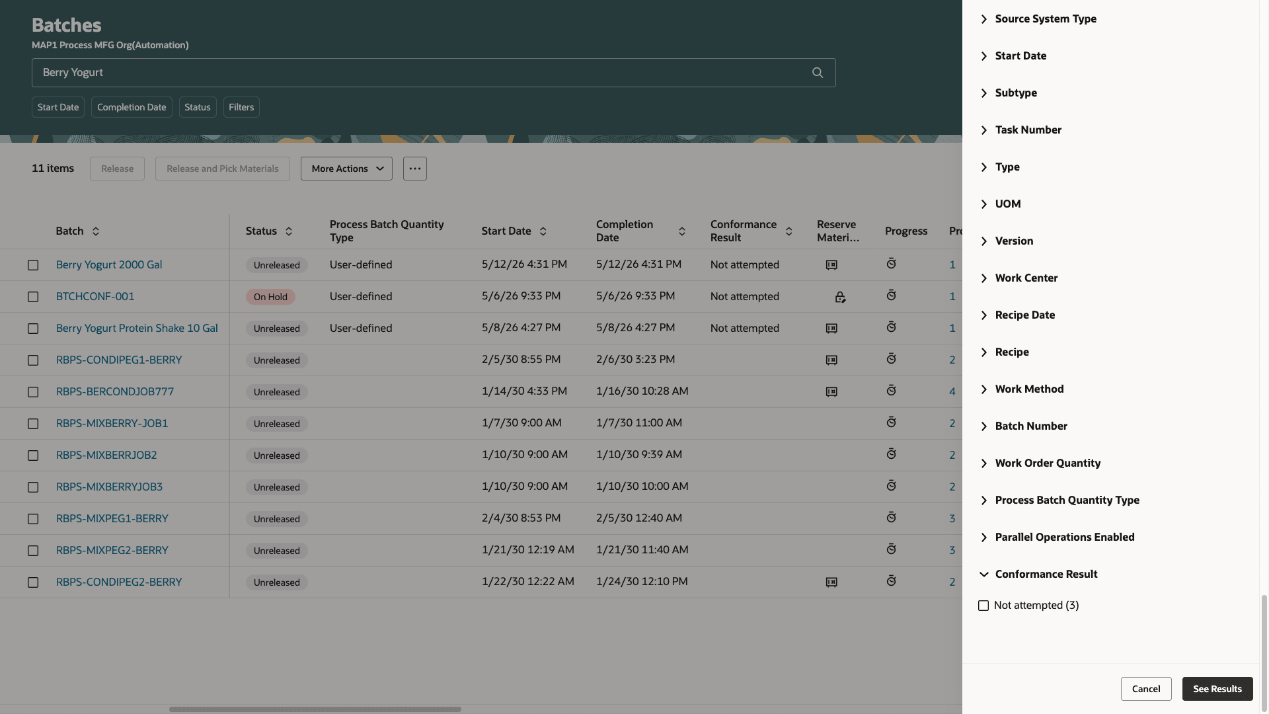Open progress stopwatch icon for BTCHCONF-001
This screenshot has width=1269, height=714.
[x=891, y=296]
